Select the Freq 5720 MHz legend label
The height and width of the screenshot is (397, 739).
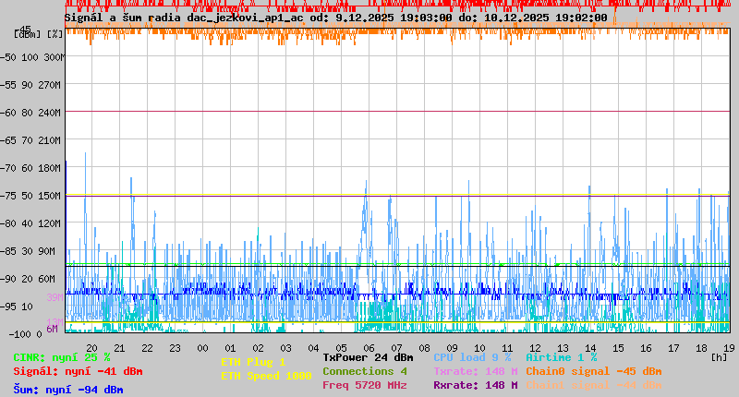pos(364,385)
